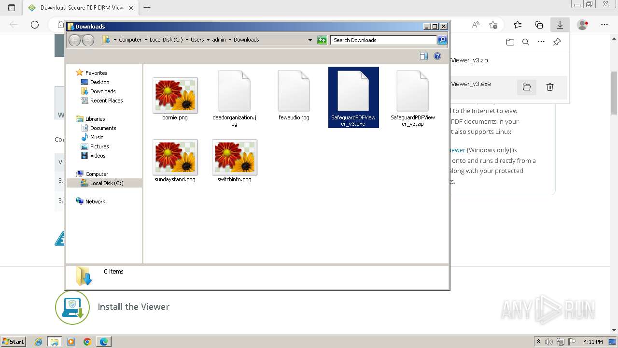Toggle Read aloud icon in Edge address bar

coord(476,25)
